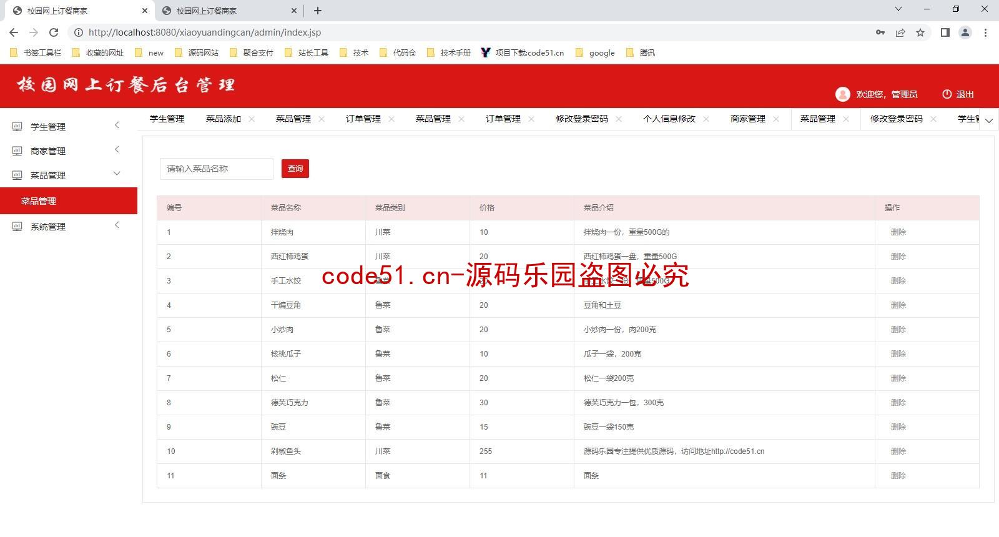Open the tab overflow dropdown arrow
Viewport: 999px width, 537px height.
pyautogui.click(x=989, y=121)
